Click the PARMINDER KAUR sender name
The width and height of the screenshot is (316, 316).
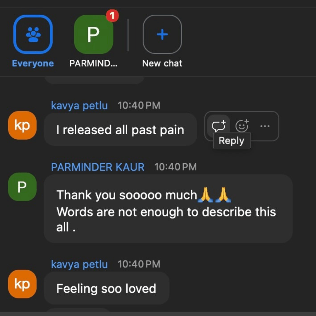(98, 167)
